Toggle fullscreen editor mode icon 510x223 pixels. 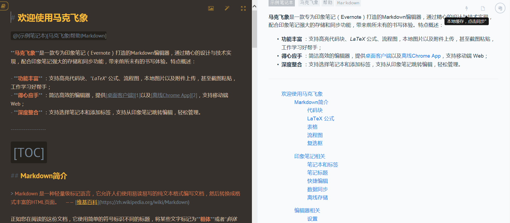(x=243, y=8)
